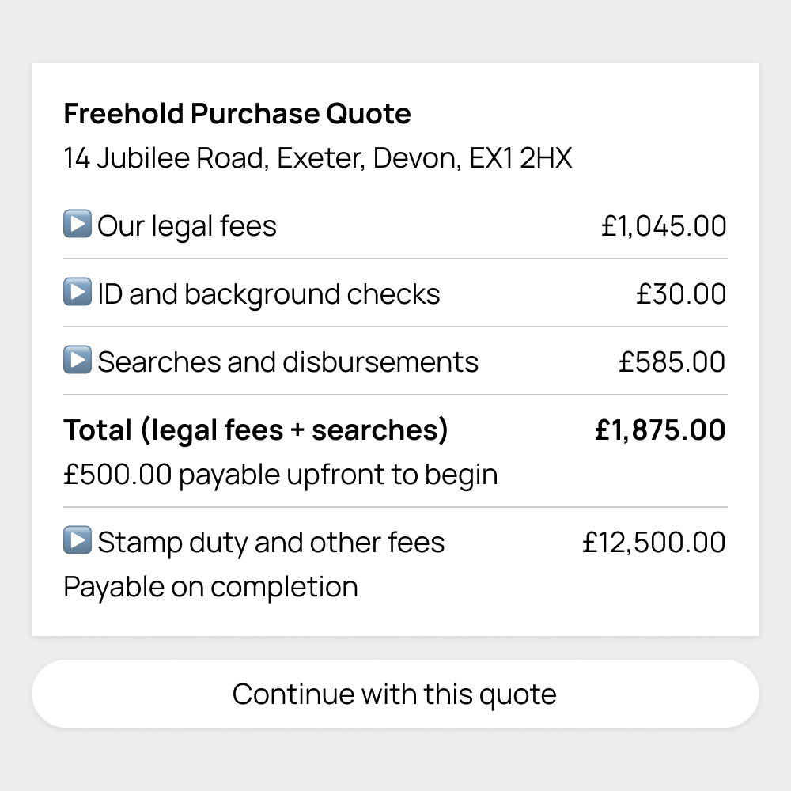The height and width of the screenshot is (791, 791).
Task: Click the £500.00 payable upfront note
Action: (281, 475)
